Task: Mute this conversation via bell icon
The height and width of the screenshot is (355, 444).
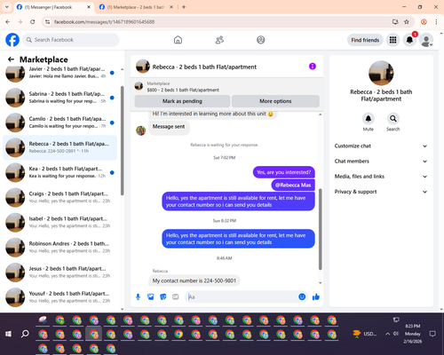Action: coord(369,119)
